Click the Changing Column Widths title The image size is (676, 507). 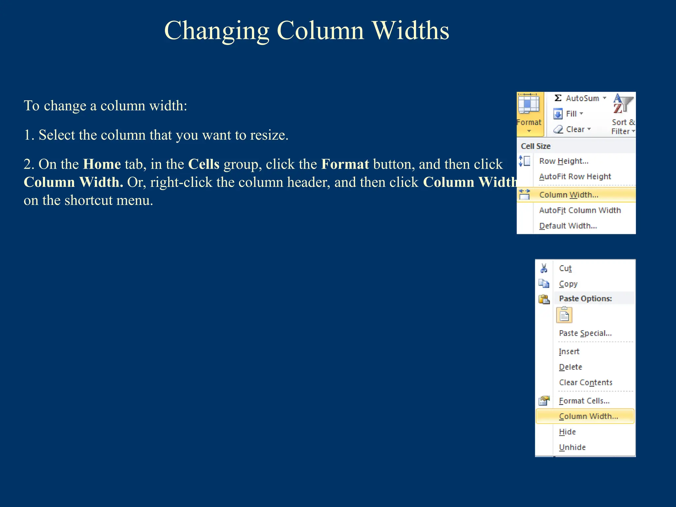click(307, 31)
